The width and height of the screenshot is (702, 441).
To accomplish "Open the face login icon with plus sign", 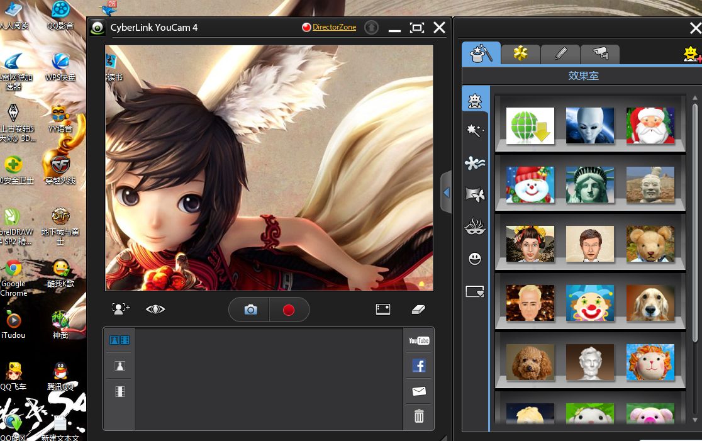I will [x=120, y=309].
